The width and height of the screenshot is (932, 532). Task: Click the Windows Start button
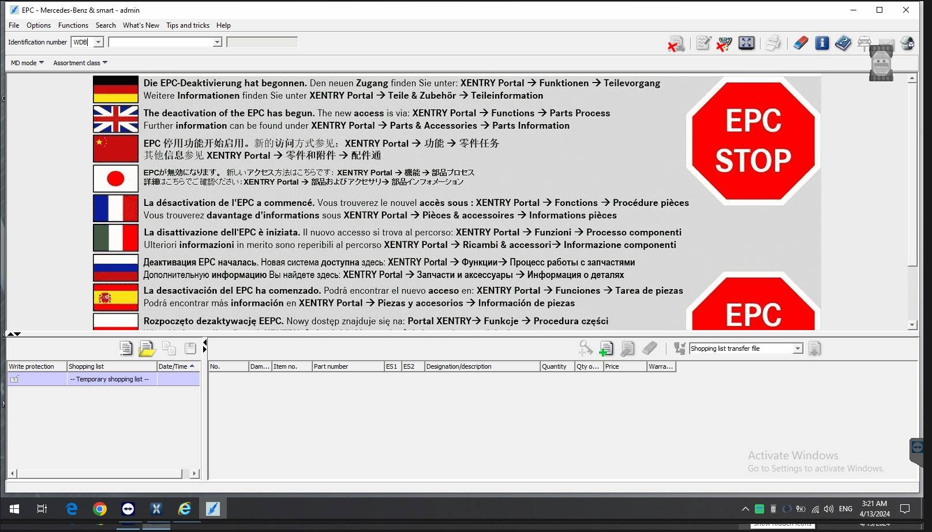(14, 508)
